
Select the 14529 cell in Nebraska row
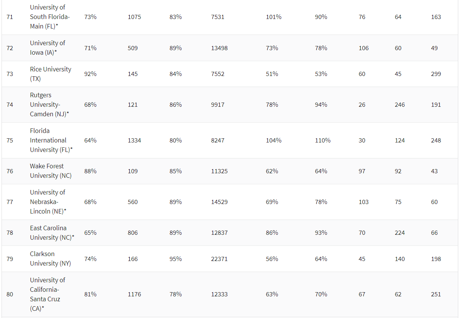click(x=219, y=202)
